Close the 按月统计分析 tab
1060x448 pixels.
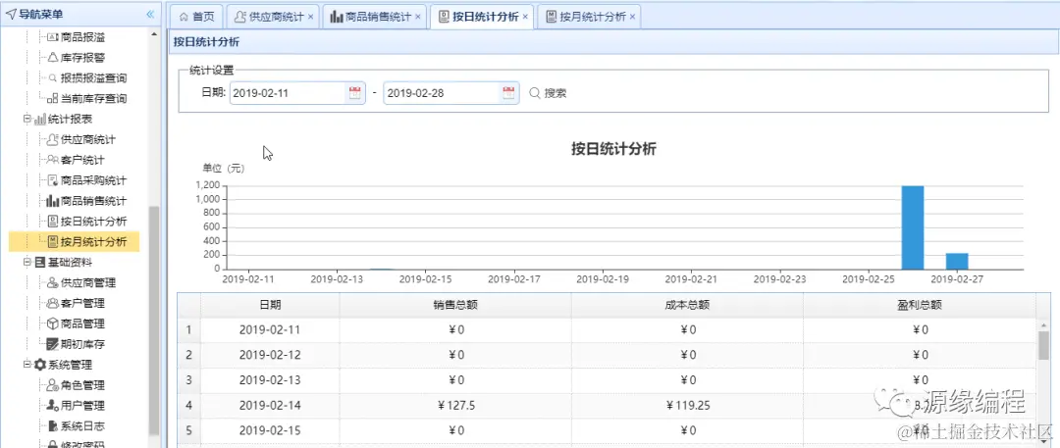click(x=632, y=18)
